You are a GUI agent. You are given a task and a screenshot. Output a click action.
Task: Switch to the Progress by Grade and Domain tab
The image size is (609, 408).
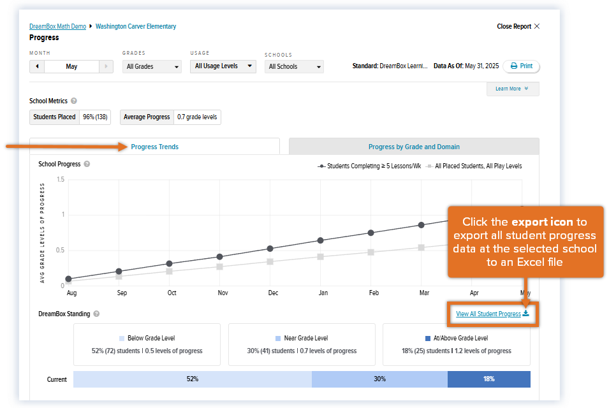[x=414, y=146]
